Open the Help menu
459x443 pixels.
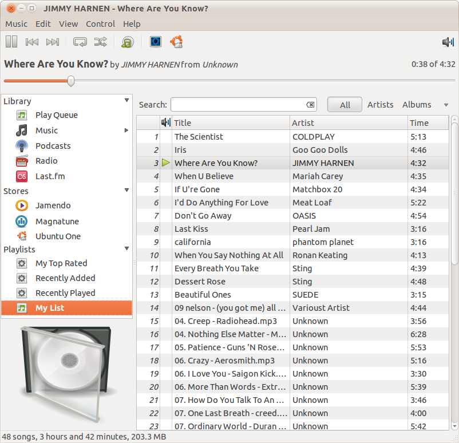132,23
